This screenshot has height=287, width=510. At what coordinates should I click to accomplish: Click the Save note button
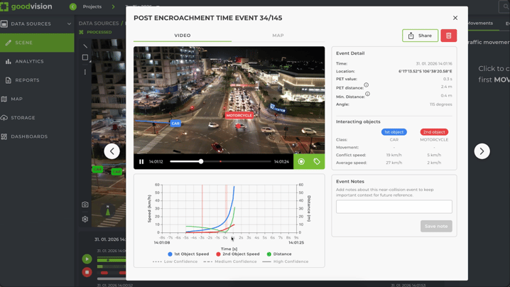436,226
